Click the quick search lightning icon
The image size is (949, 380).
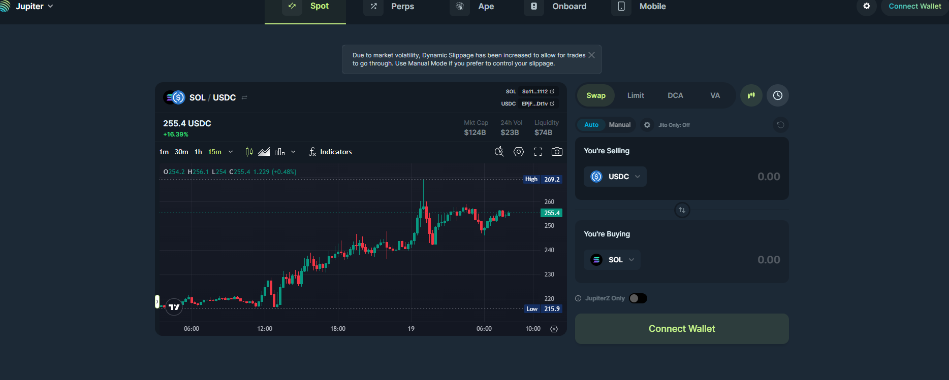(x=499, y=152)
